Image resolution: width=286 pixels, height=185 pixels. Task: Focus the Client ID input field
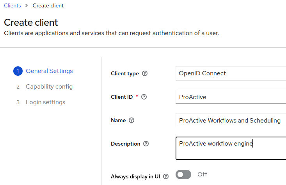[x=231, y=97]
